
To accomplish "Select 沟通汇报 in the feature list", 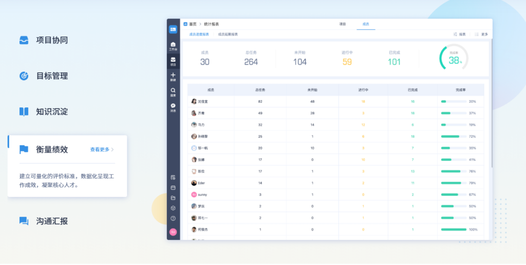I will (x=52, y=221).
